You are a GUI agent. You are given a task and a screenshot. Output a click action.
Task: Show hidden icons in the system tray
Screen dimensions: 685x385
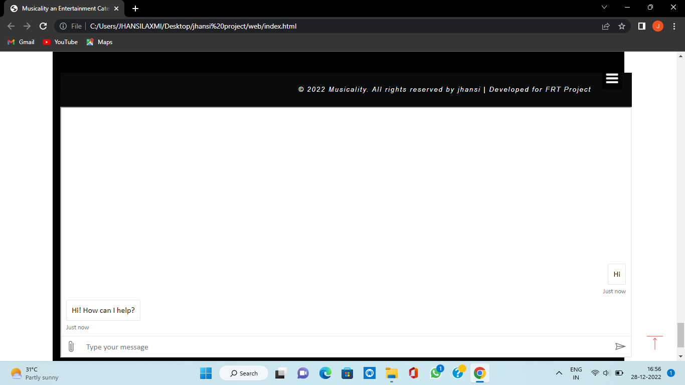[x=559, y=373]
